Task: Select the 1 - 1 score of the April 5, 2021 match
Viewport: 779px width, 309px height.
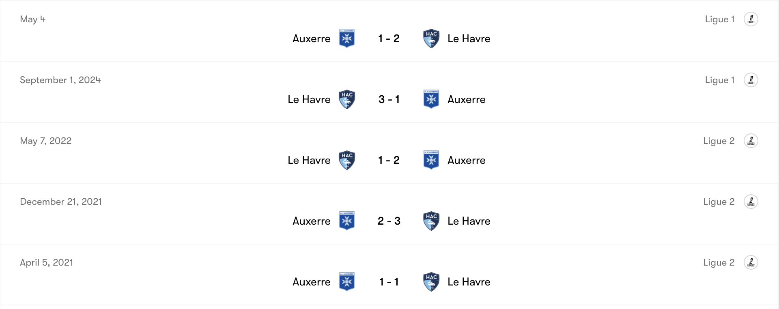Action: (389, 281)
